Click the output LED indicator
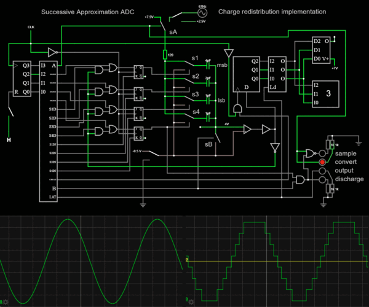 point(322,171)
